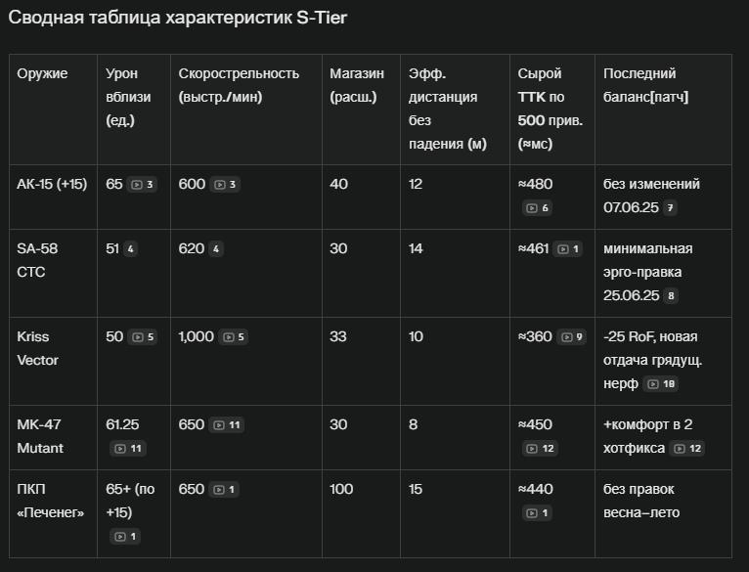Click video citation 12 after хотфикса text

pos(686,448)
